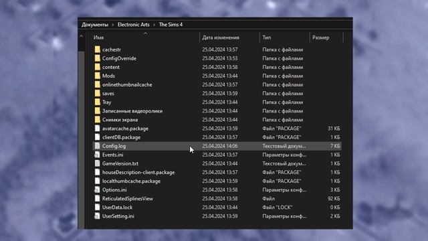Select the onlinethumbnailcache folder name
This screenshot has height=241, width=428.
click(127, 84)
